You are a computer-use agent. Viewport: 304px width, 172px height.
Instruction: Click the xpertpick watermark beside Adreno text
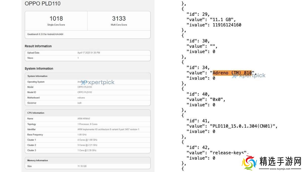click(x=249, y=75)
